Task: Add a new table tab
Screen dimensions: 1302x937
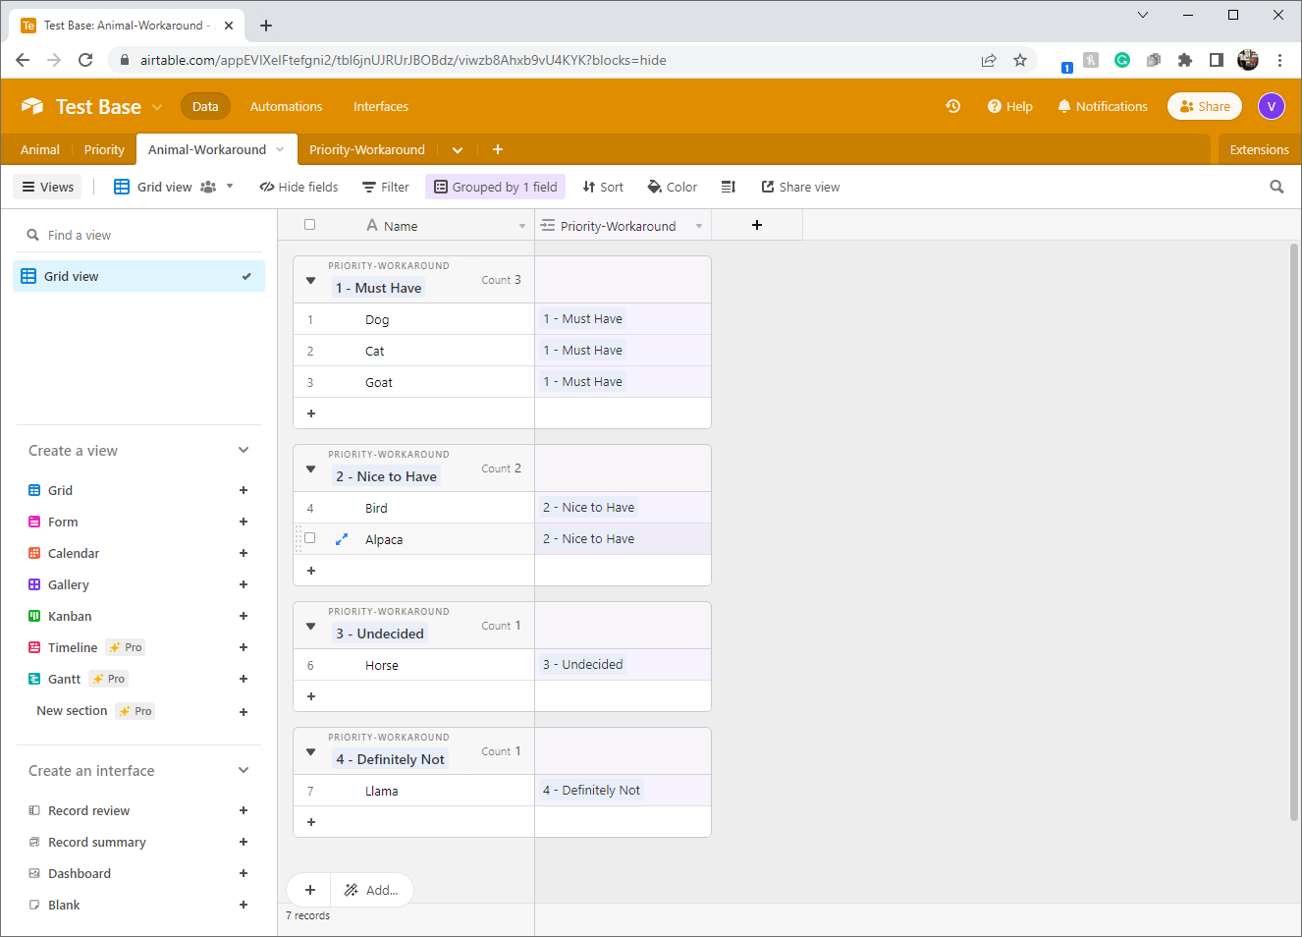Action: (498, 149)
